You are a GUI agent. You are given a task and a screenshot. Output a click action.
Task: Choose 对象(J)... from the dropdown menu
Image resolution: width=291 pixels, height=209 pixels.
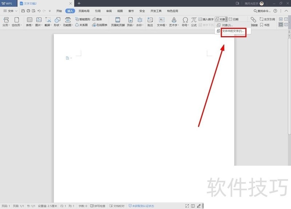click(233, 25)
